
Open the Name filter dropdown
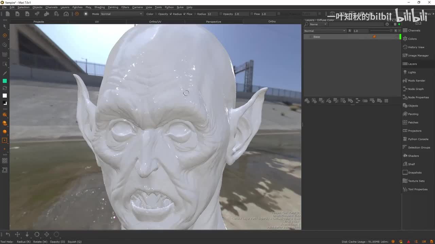tap(318, 24)
